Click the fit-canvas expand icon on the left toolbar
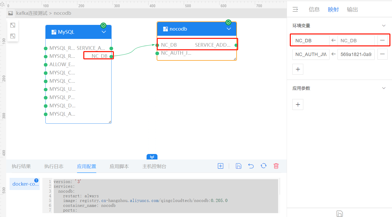Image resolution: width=392 pixels, height=217 pixels. pyautogui.click(x=13, y=25)
